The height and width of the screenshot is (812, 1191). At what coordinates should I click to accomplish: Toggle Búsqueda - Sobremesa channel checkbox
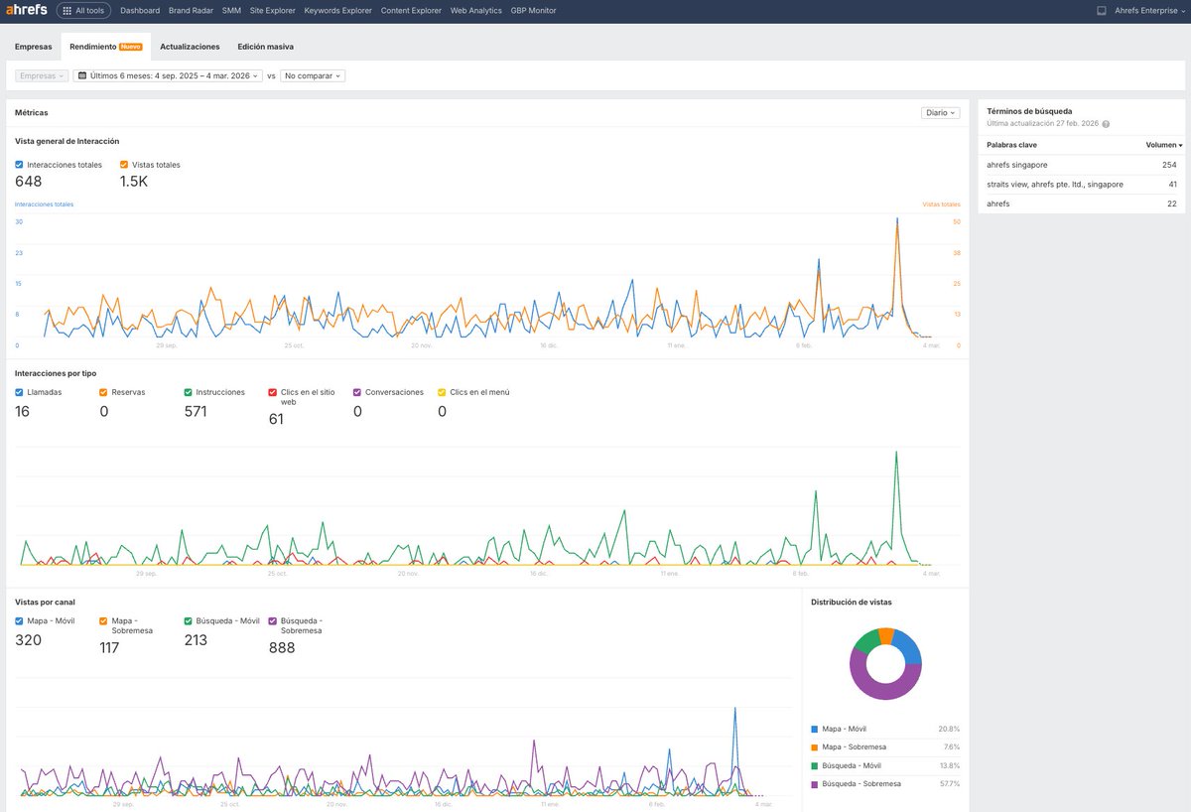(x=274, y=621)
